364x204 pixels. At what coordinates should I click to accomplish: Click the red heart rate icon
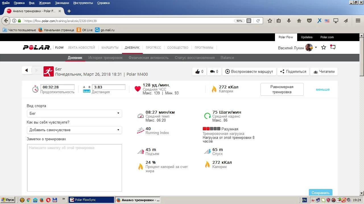138,89
